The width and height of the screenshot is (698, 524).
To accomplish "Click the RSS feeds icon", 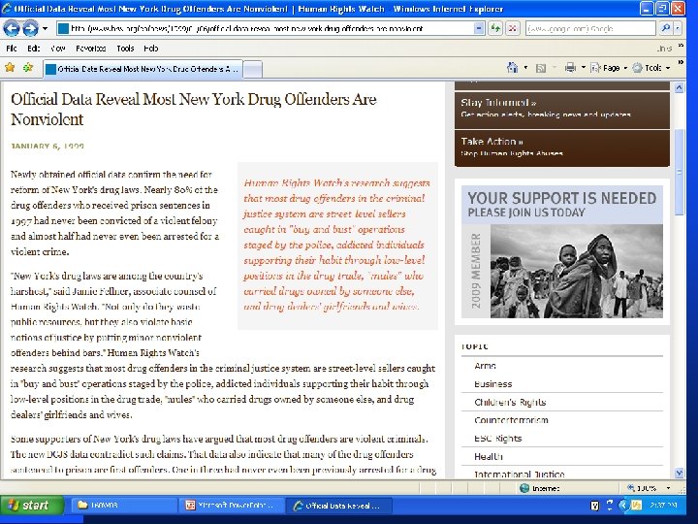I will click(541, 68).
